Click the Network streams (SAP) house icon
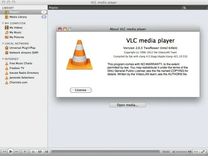The image size is (208, 156). tap(7, 53)
